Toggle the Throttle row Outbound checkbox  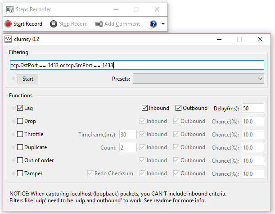tap(176, 134)
